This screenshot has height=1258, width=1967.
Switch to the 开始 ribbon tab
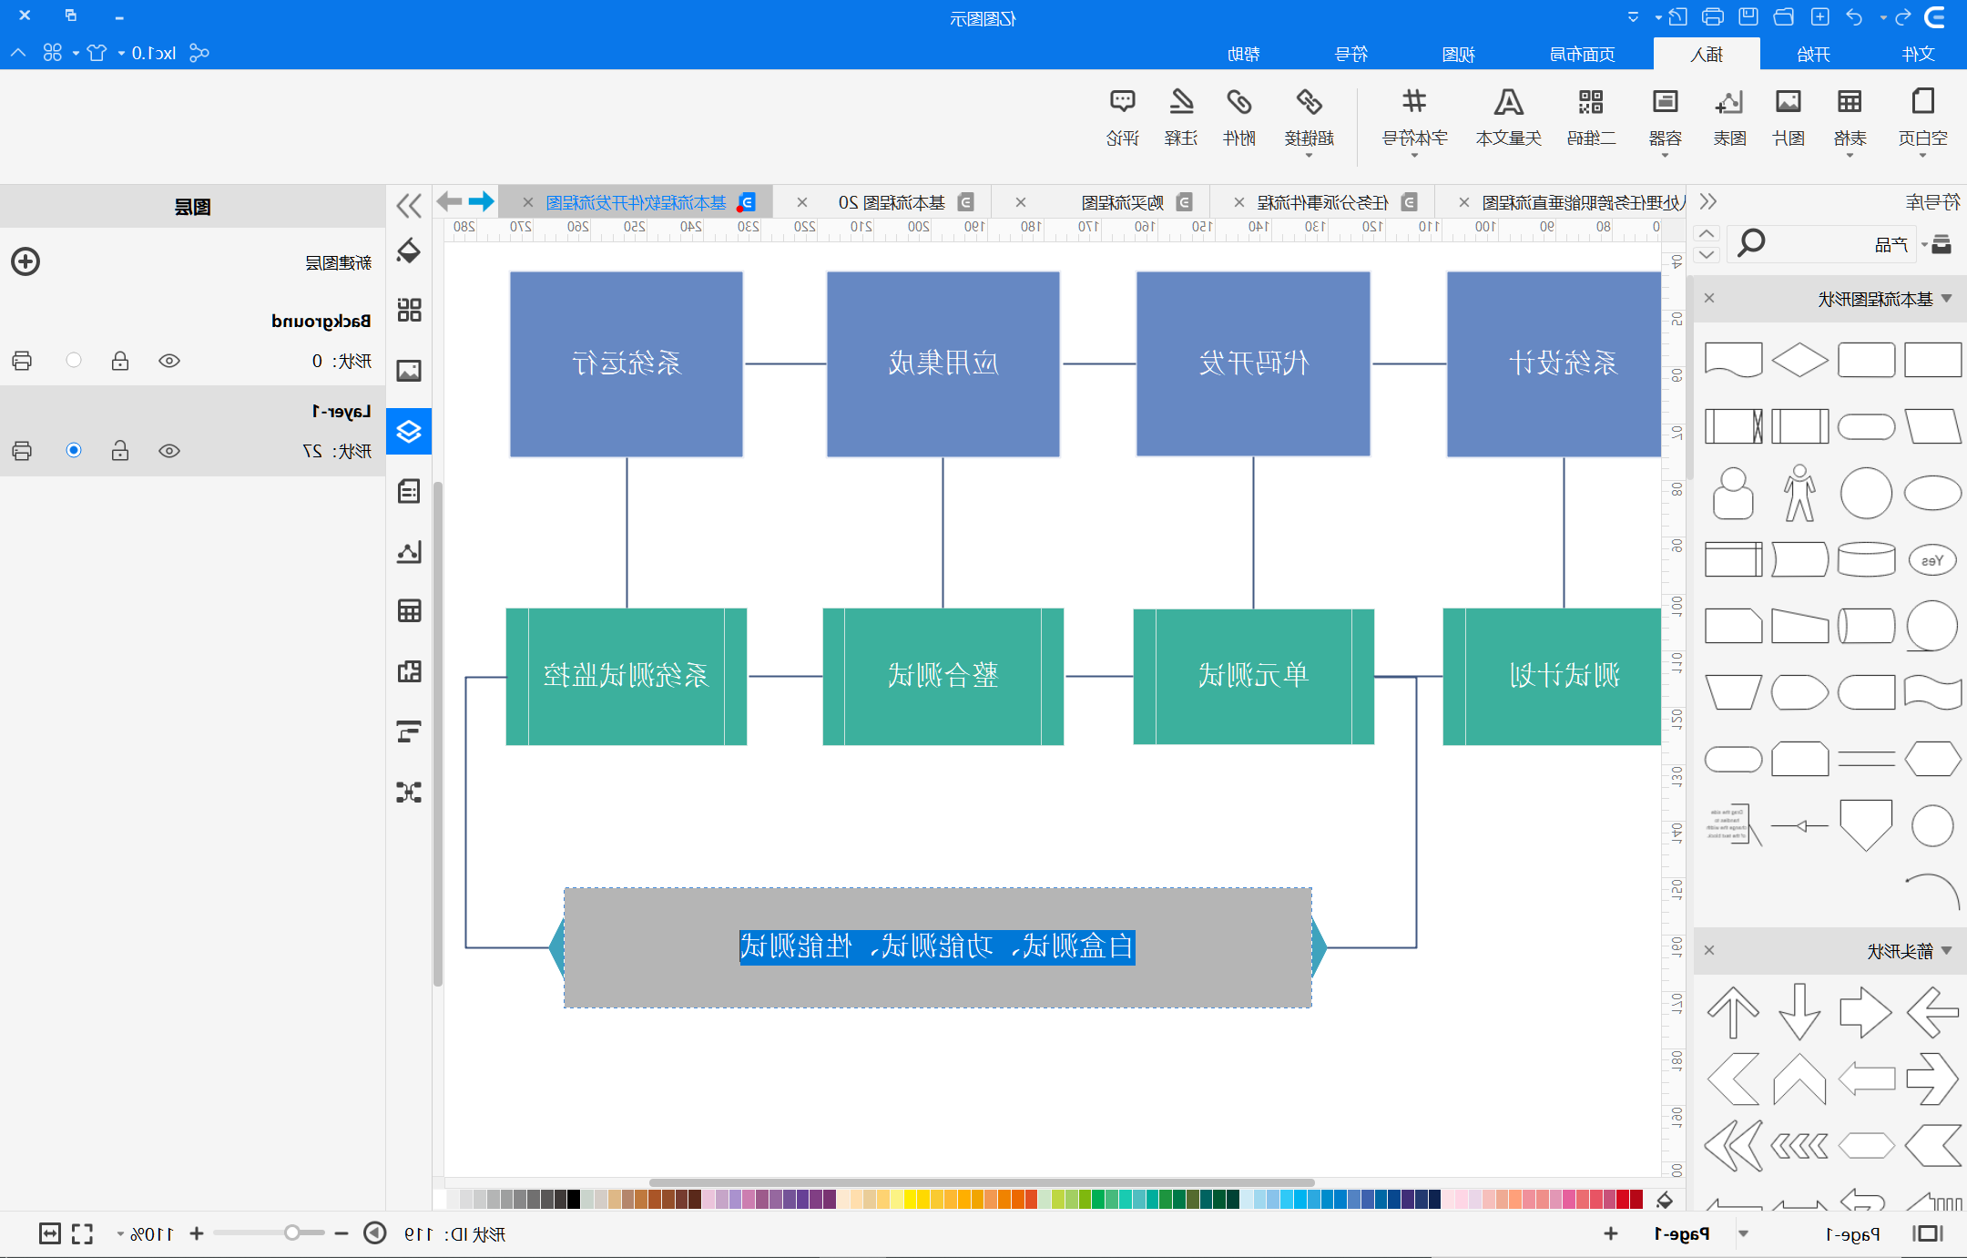(1813, 55)
